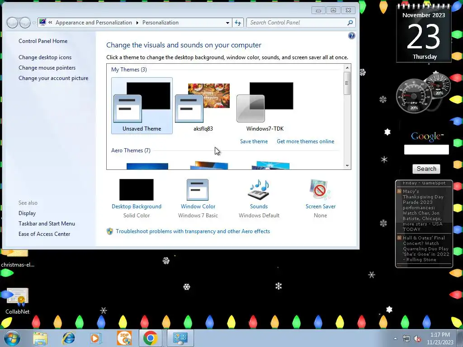Click the taskbar clock showing 1:17 PM
This screenshot has width=463, height=347.
click(x=440, y=338)
